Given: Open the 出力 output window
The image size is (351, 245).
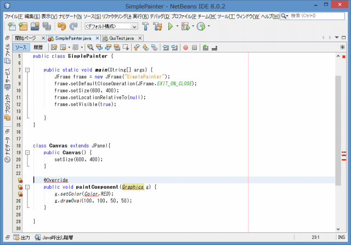Looking at the screenshot, I should [22, 237].
